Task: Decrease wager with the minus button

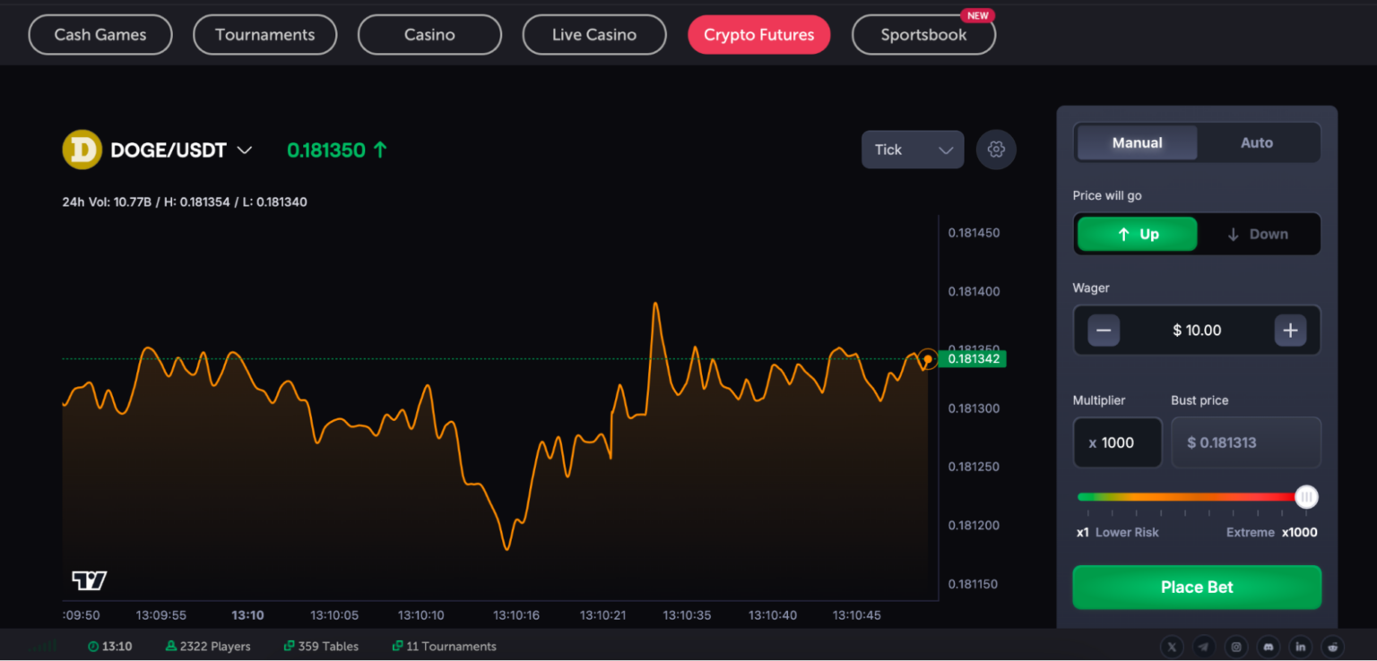Action: click(x=1104, y=330)
